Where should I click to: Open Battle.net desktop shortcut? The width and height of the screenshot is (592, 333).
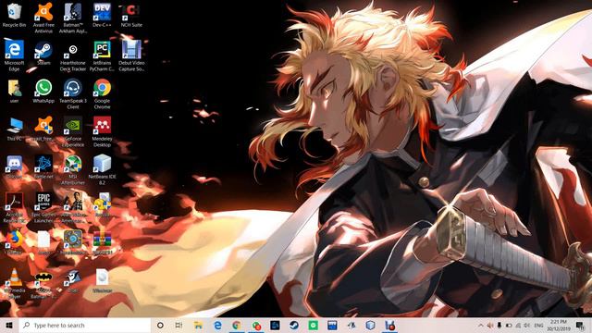click(43, 166)
